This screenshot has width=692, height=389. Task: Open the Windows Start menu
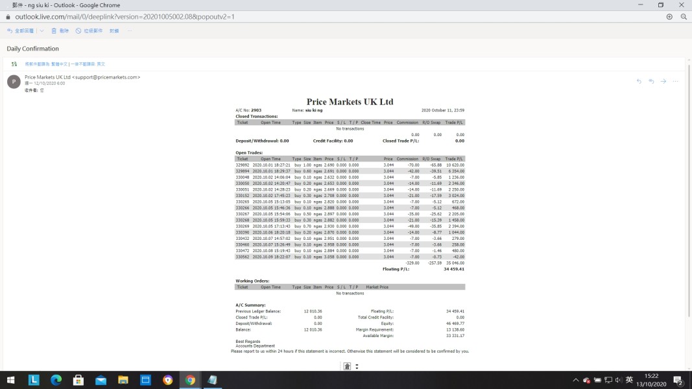pyautogui.click(x=11, y=380)
